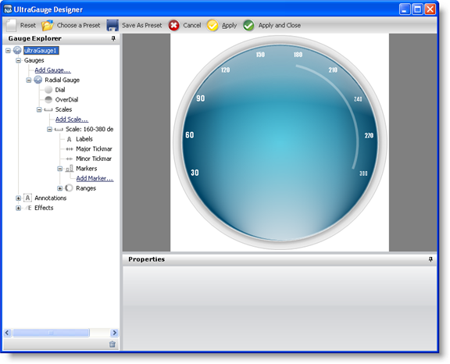Click the Ranges ring icon
The width and height of the screenshot is (450, 364).
pyautogui.click(x=69, y=188)
